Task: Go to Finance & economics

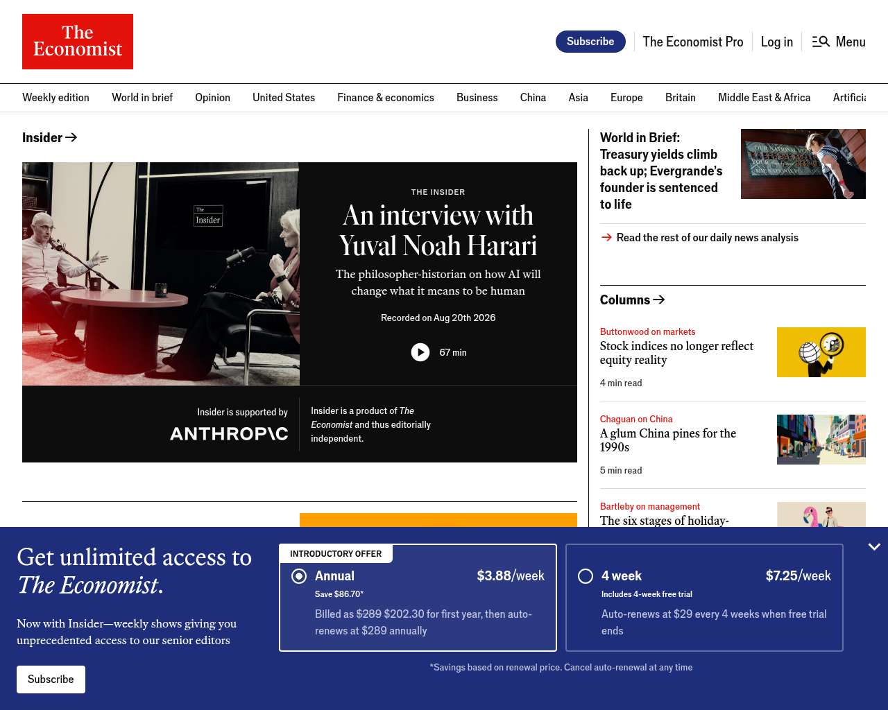Action: coord(386,98)
